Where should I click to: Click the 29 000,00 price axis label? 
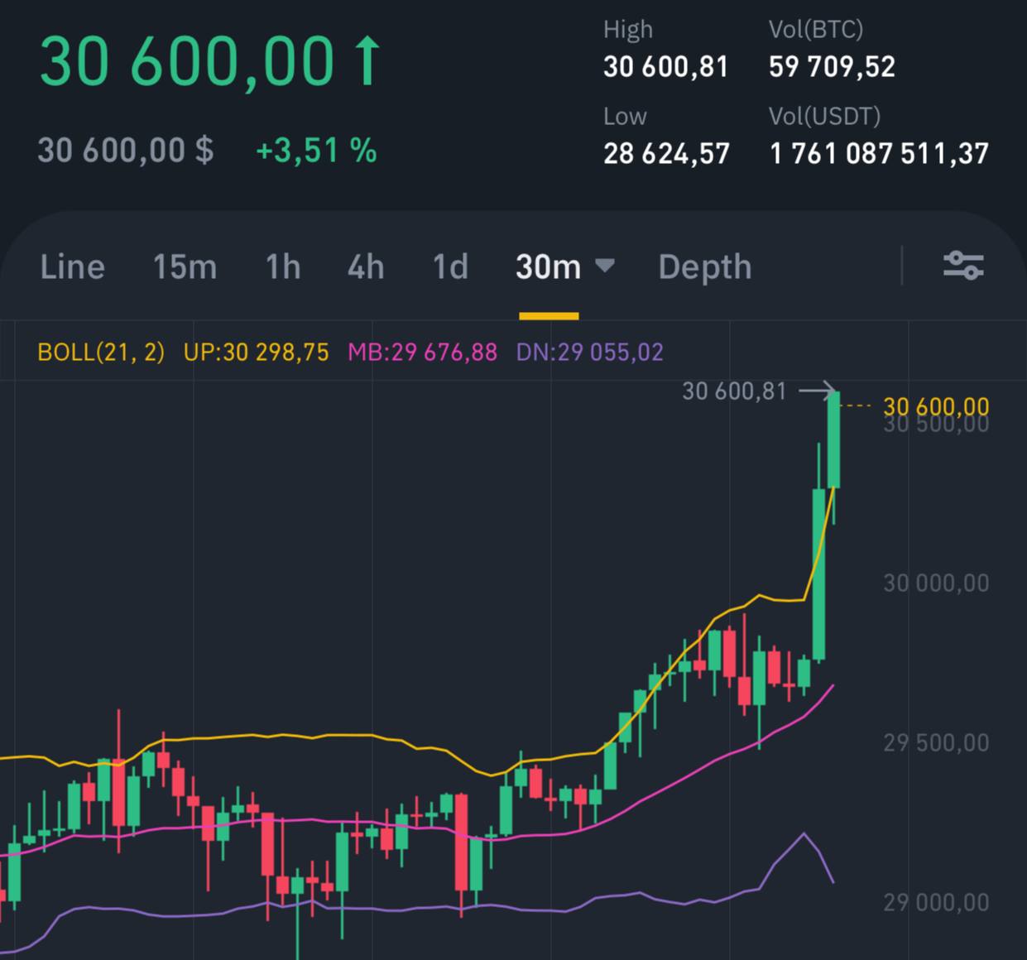point(935,902)
